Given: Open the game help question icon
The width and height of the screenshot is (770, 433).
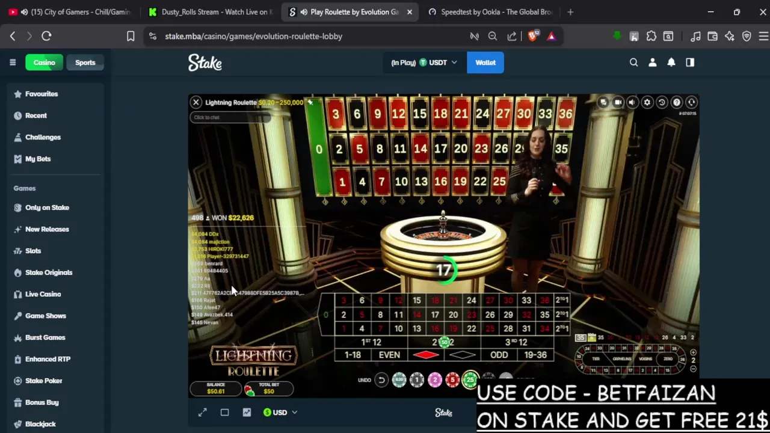Looking at the screenshot, I should [677, 103].
